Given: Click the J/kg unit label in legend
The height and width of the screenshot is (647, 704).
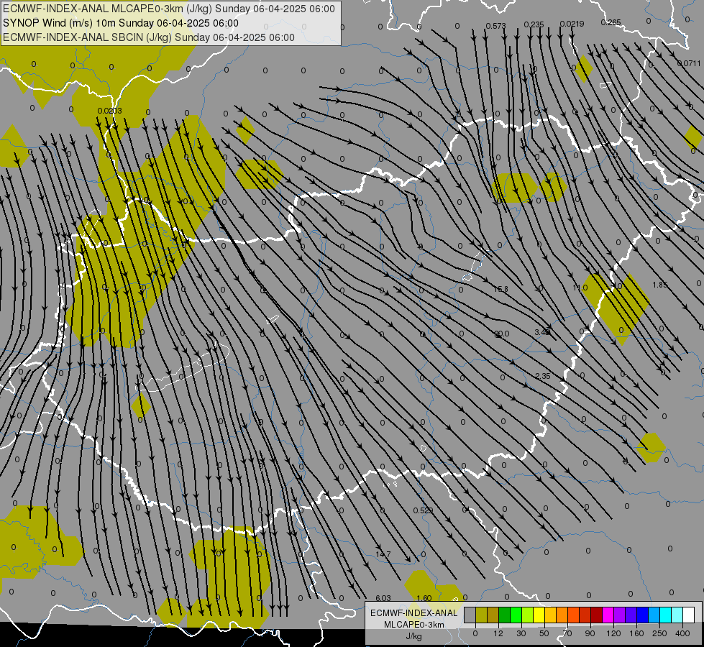Looking at the screenshot, I should (x=413, y=636).
